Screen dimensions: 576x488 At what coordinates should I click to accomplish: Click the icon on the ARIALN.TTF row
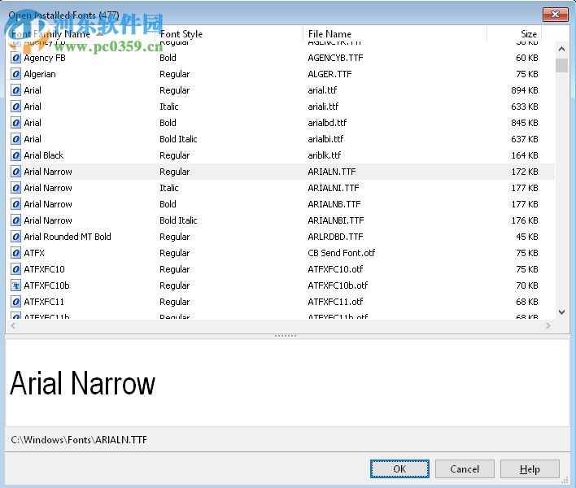pos(15,172)
